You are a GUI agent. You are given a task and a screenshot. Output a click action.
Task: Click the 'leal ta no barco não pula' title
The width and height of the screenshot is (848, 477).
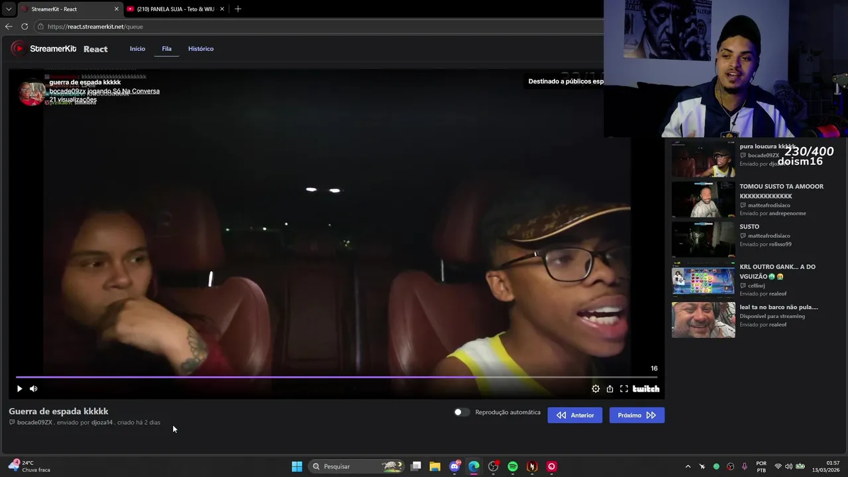click(779, 307)
